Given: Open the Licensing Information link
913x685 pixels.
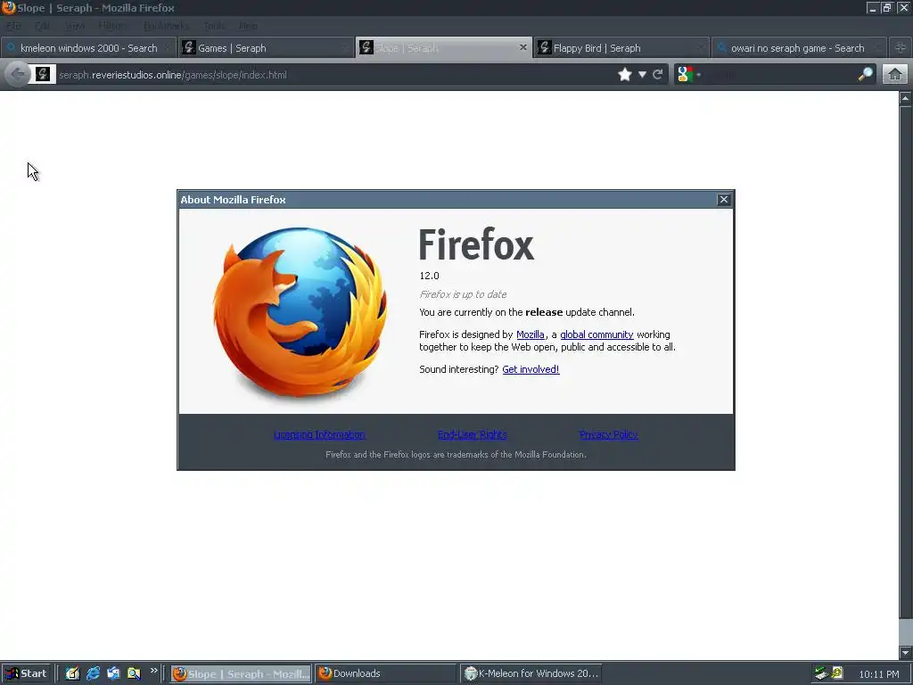Looking at the screenshot, I should pos(319,434).
